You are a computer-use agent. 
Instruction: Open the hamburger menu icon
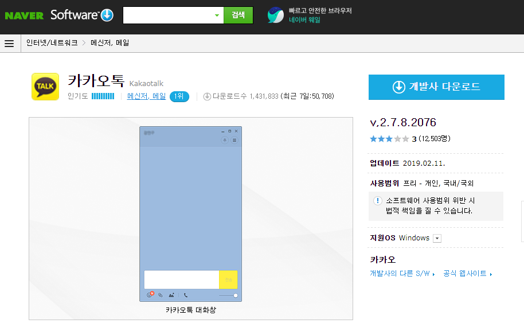tap(9, 44)
